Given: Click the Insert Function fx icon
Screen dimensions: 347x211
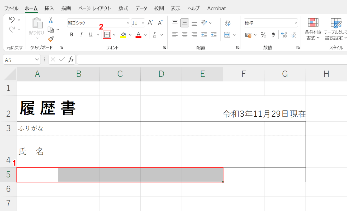Looking at the screenshot, I should 71,60.
